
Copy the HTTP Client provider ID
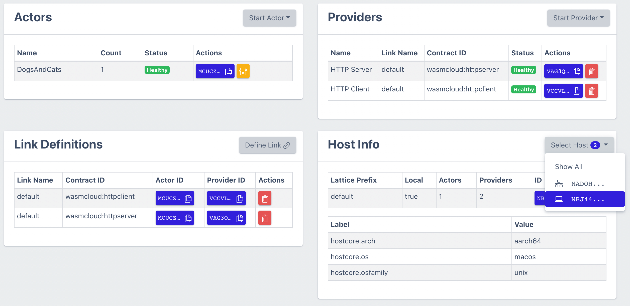(x=577, y=91)
